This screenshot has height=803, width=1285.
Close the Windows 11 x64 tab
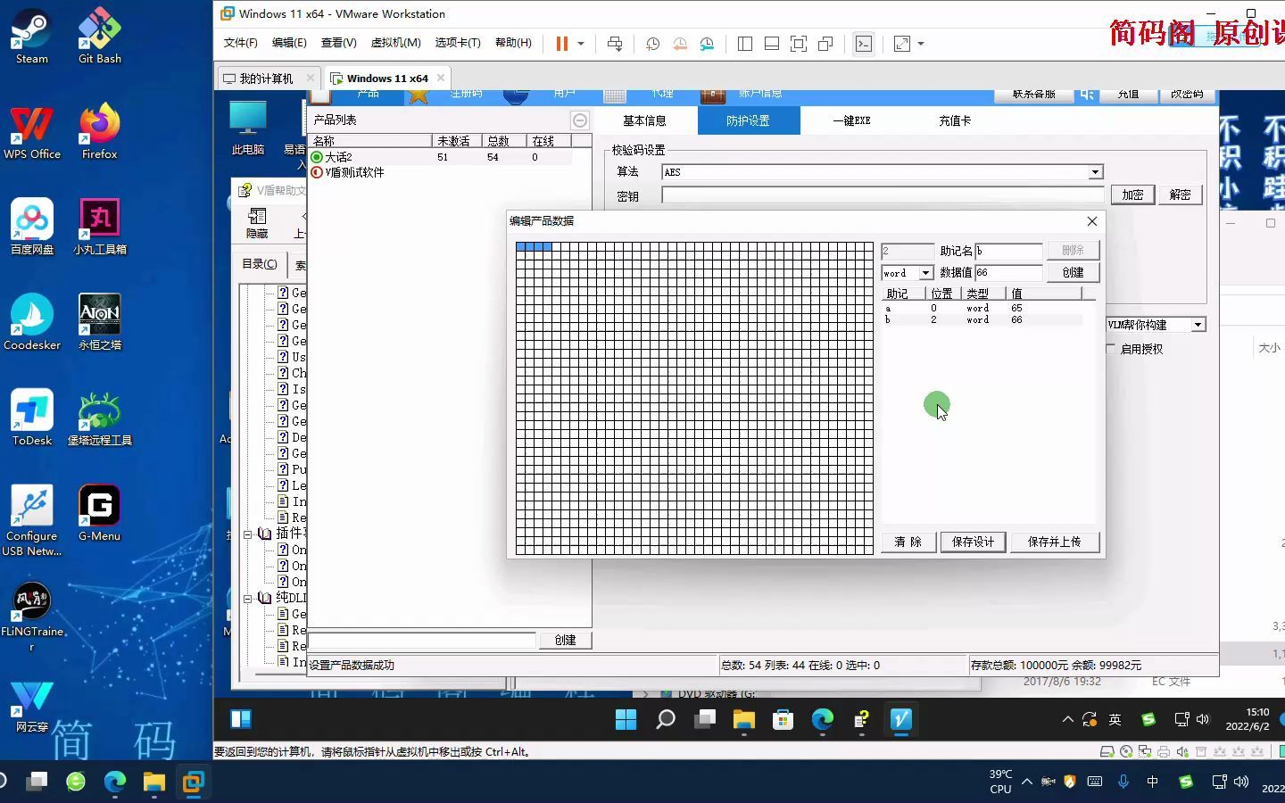(441, 78)
